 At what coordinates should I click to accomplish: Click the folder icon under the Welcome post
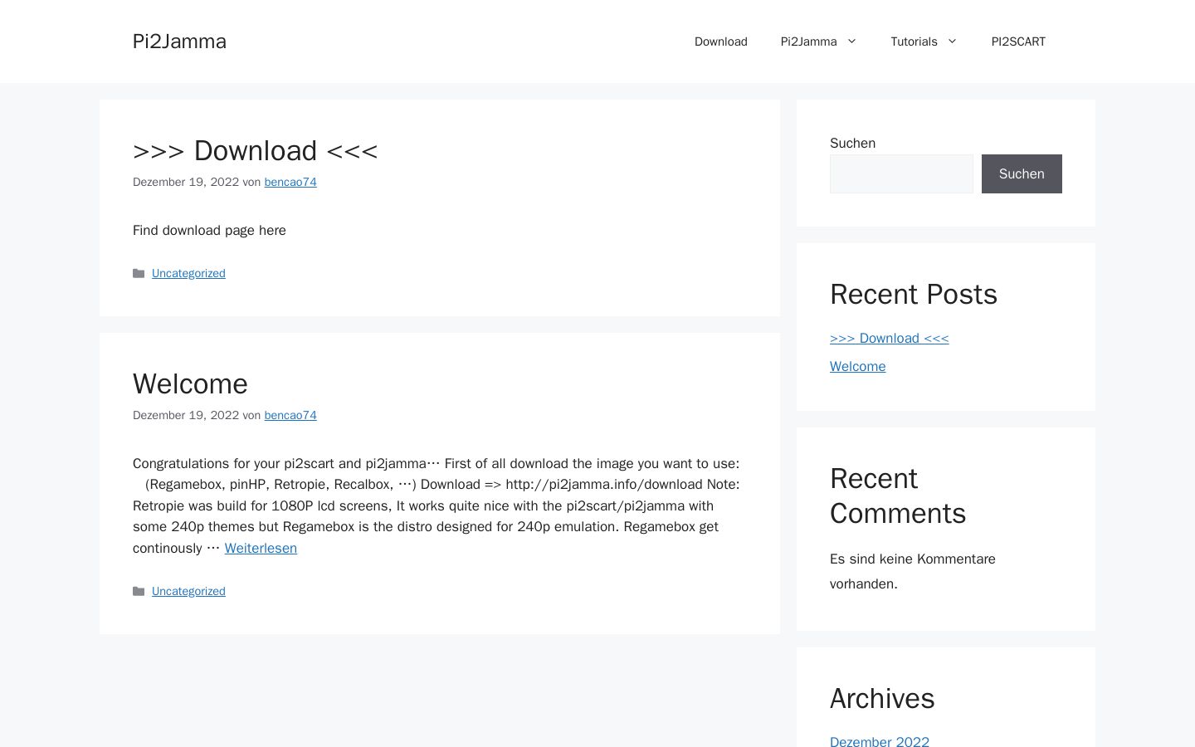139,591
